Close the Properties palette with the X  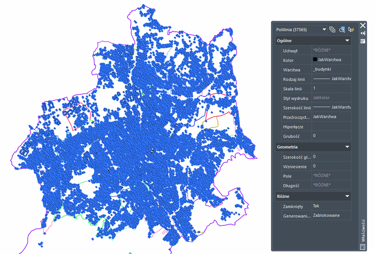tap(363, 25)
